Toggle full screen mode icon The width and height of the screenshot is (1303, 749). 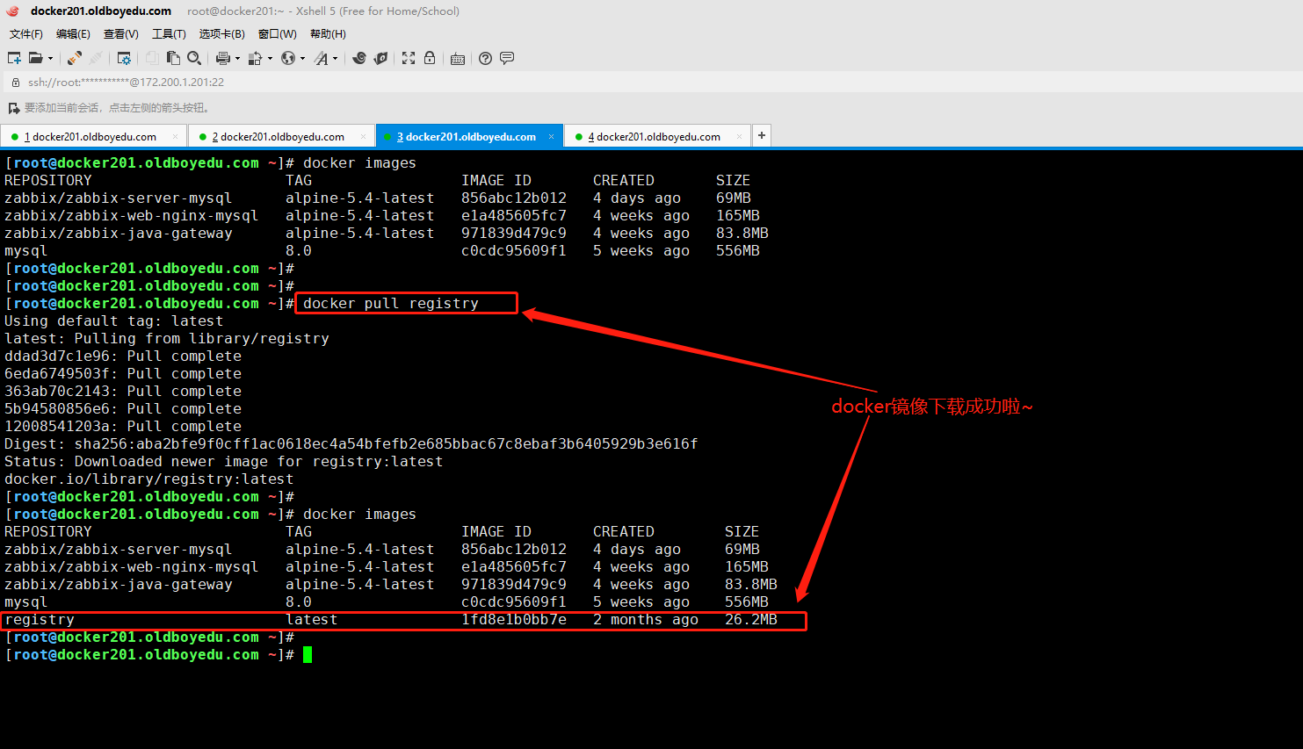[409, 58]
